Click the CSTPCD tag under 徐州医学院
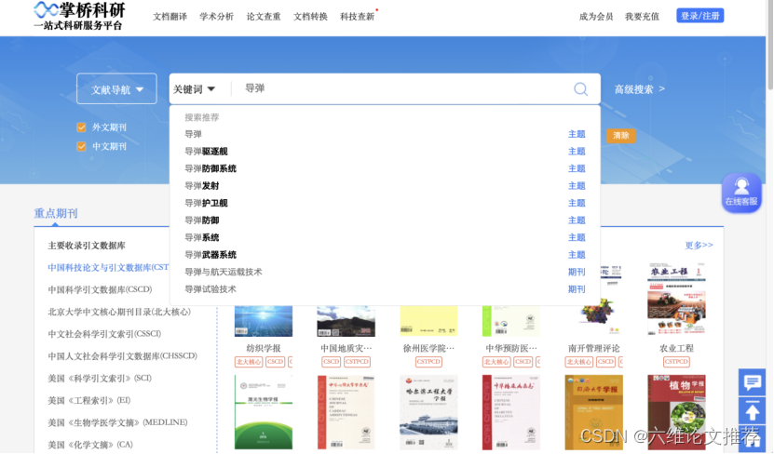 (428, 362)
